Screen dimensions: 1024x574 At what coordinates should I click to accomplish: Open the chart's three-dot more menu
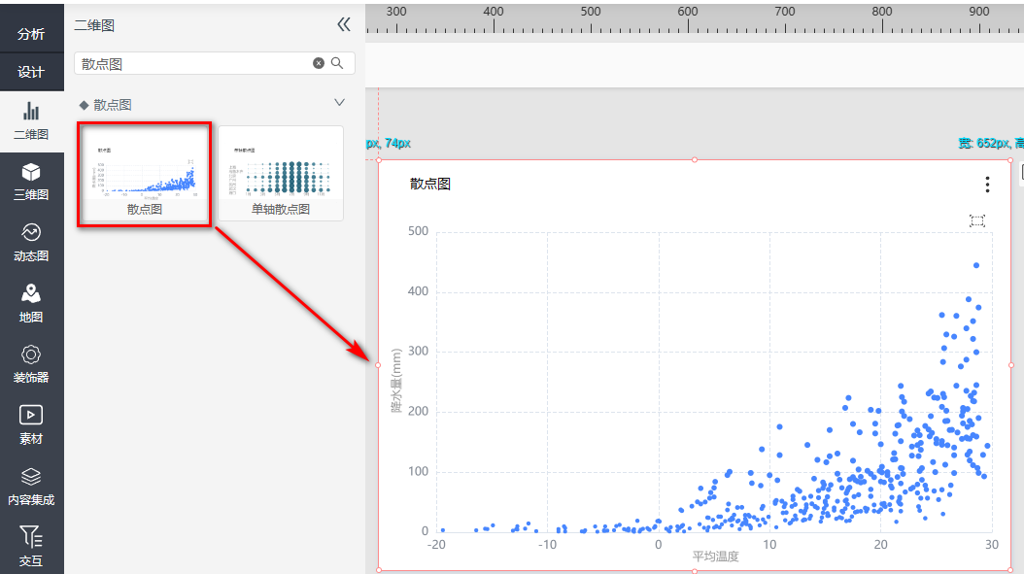987,185
